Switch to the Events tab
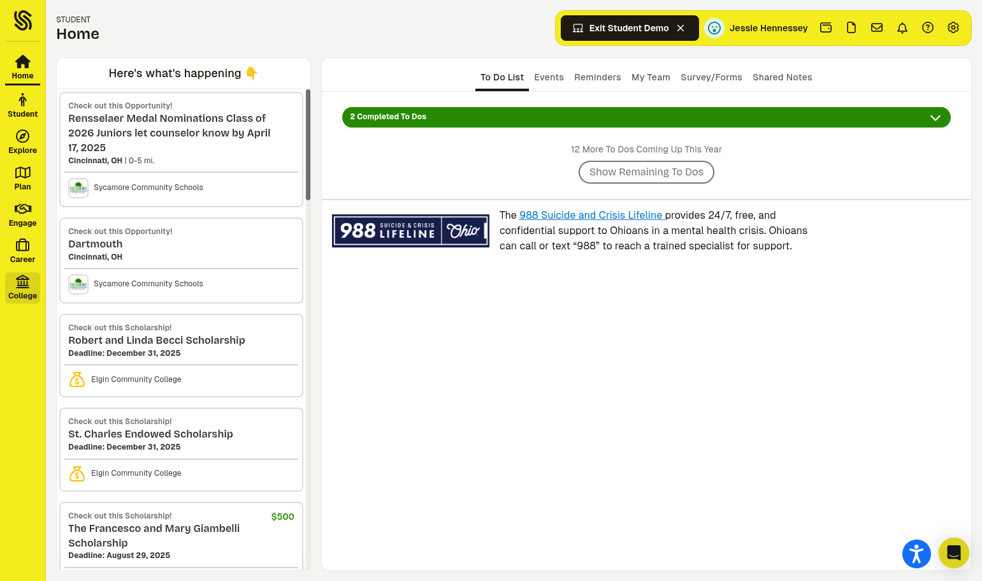Viewport: 982px width, 581px height. tap(549, 77)
